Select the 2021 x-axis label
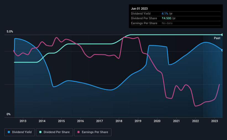227x140 pixels. pos(176,121)
